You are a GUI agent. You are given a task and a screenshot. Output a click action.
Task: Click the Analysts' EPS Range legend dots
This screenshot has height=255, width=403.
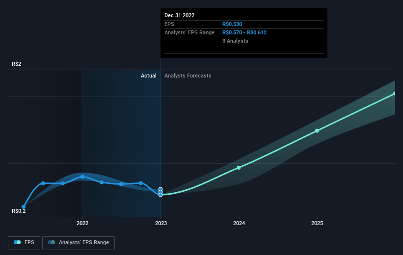coord(52,242)
